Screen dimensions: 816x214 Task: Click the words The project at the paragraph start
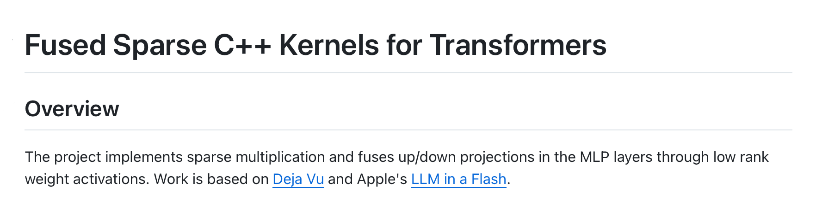click(63, 157)
